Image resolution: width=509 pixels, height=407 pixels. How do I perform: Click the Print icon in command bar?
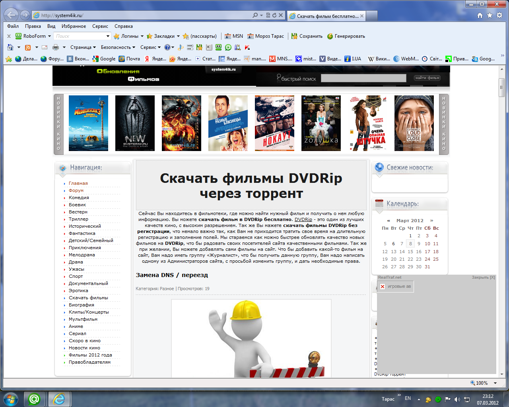coord(56,47)
